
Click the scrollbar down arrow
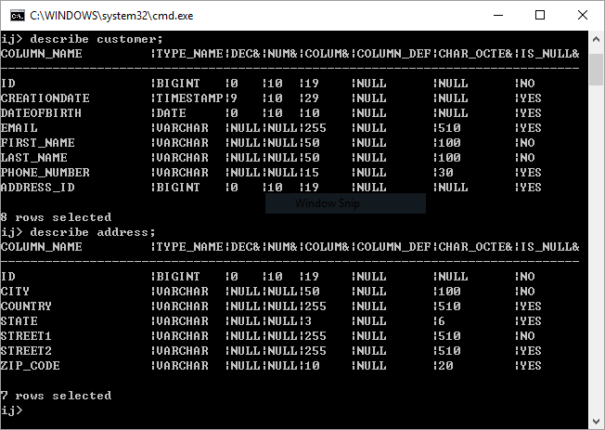(596, 421)
